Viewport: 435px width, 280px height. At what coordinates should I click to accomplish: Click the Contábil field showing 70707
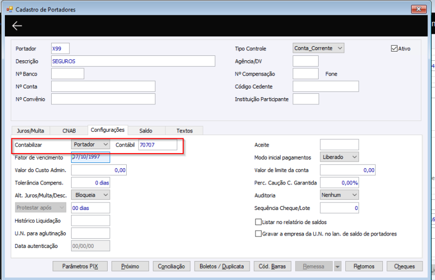click(158, 145)
